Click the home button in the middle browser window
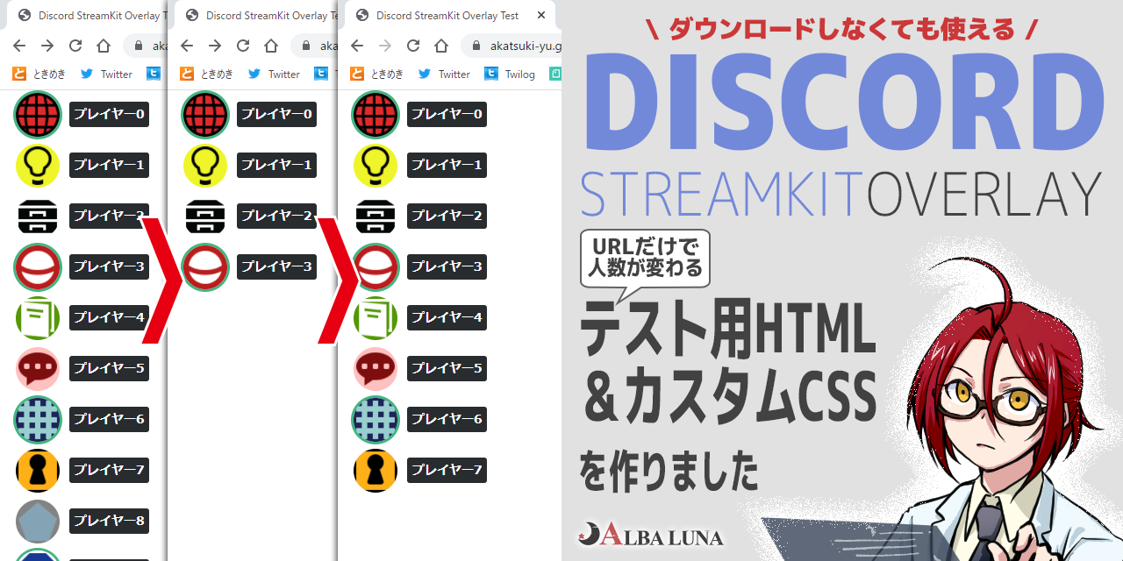The width and height of the screenshot is (1123, 561). [x=271, y=46]
